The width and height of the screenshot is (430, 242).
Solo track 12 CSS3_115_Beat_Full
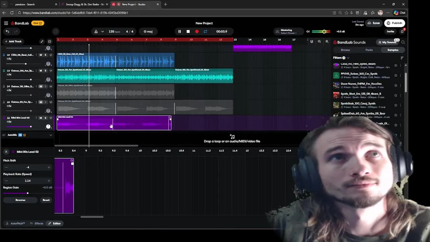(45, 55)
